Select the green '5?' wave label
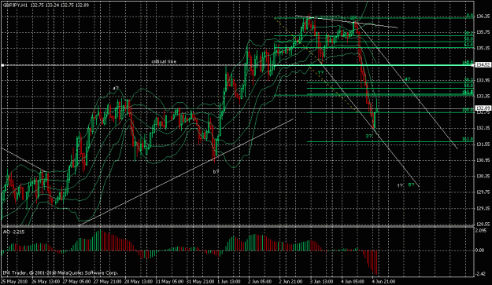 pyautogui.click(x=411, y=185)
